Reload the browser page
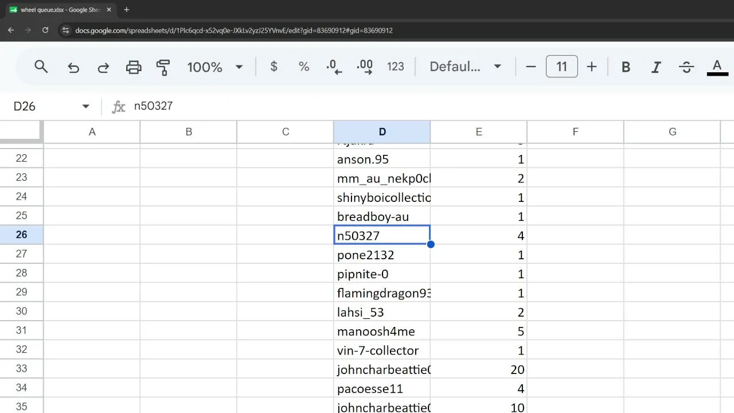This screenshot has height=413, width=734. point(45,30)
